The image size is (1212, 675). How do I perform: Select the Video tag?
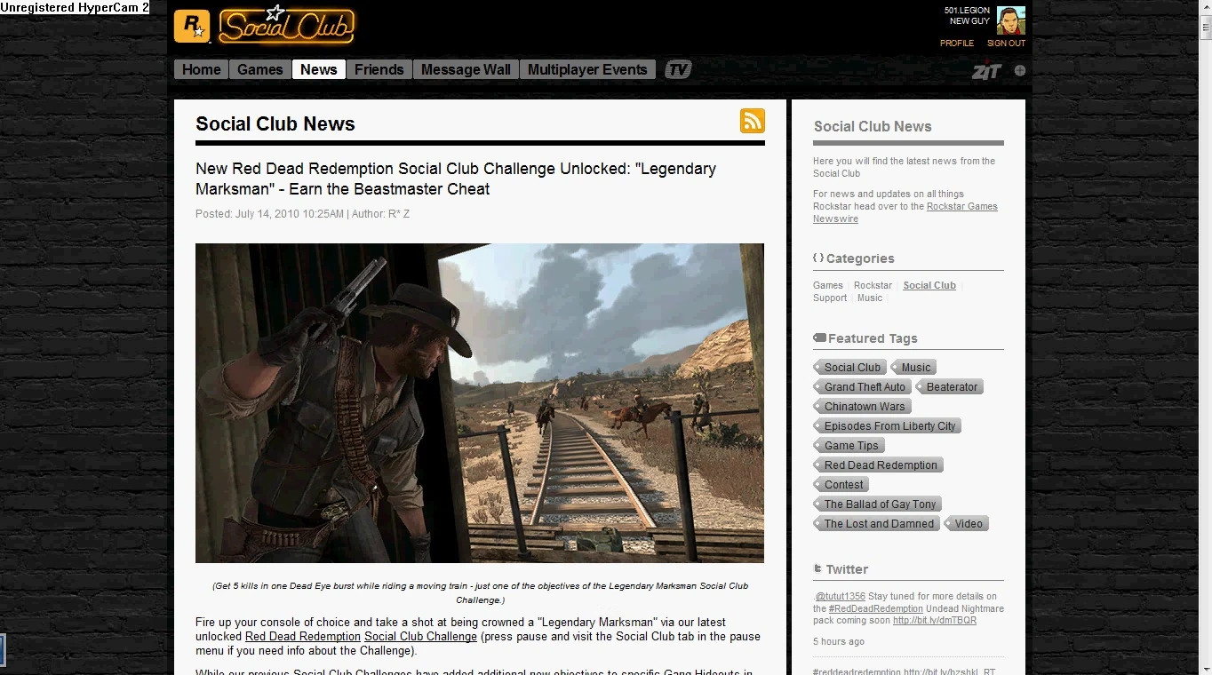[x=967, y=523]
